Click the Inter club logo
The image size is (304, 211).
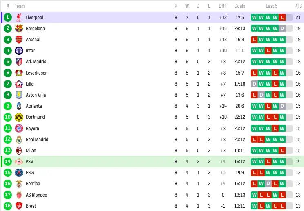19,51
